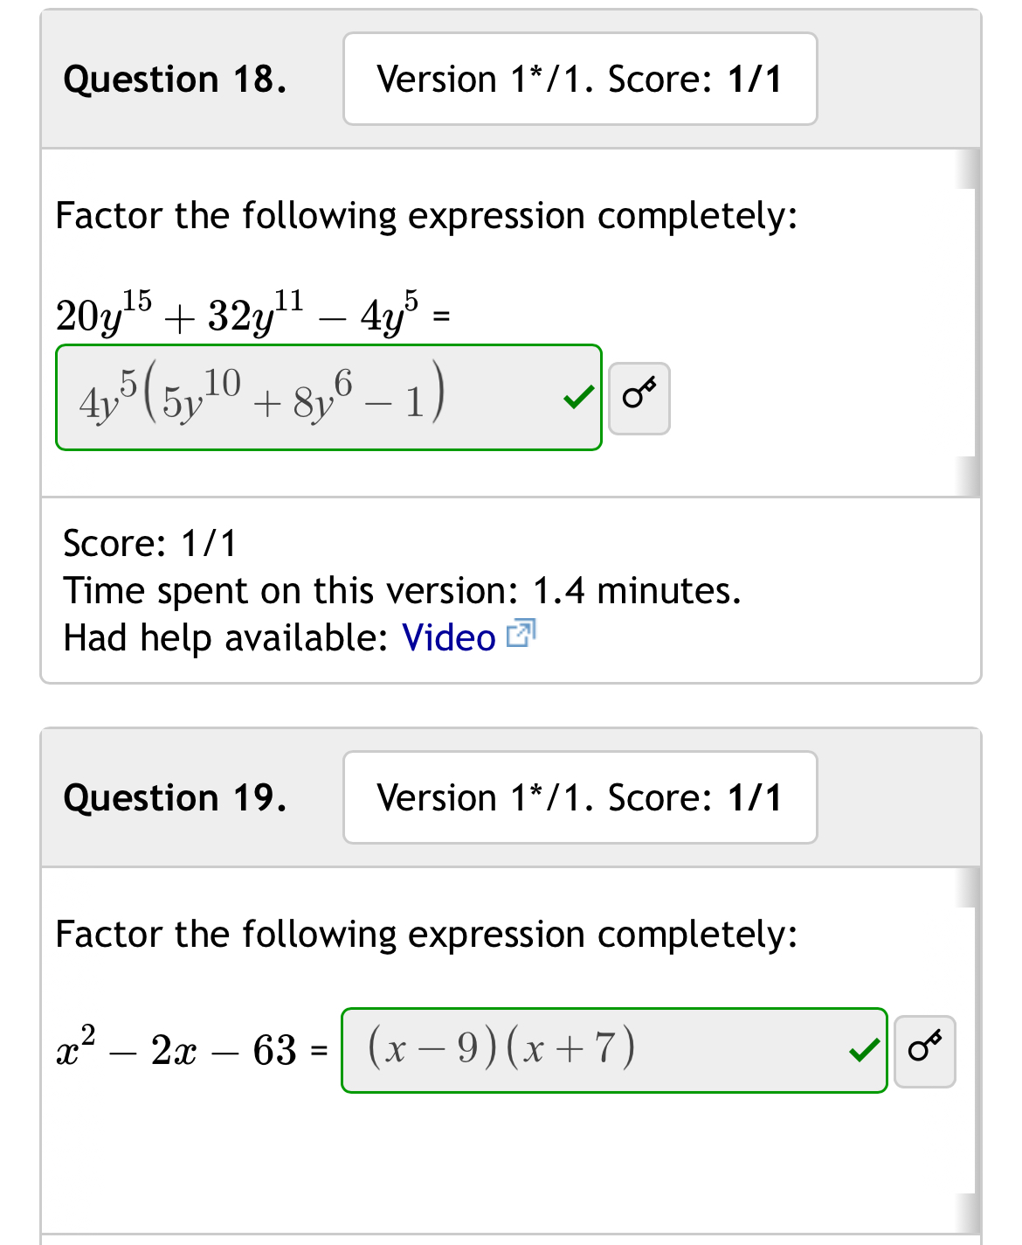
Task: Click the Score: 1/1 summary text for Question 18
Action: [148, 543]
